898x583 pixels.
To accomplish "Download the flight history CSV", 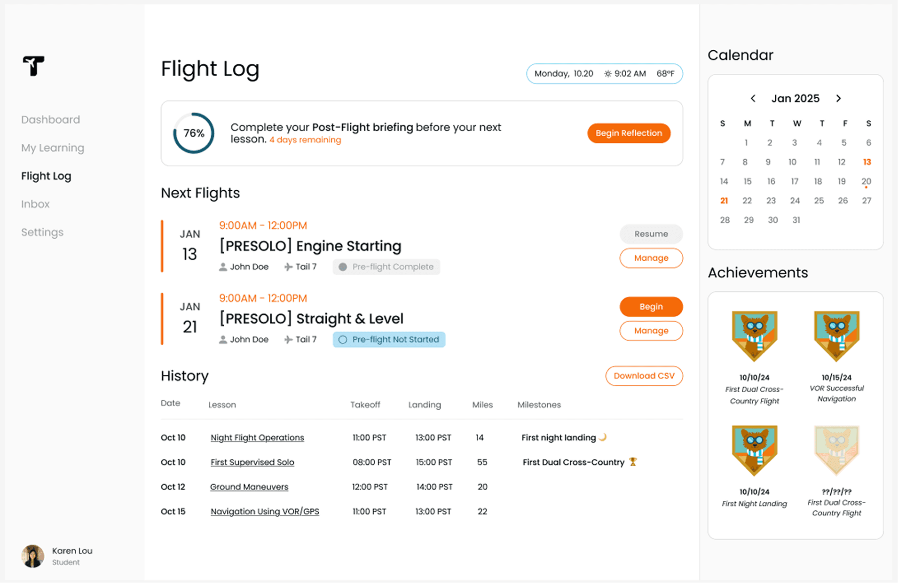I will (x=644, y=376).
